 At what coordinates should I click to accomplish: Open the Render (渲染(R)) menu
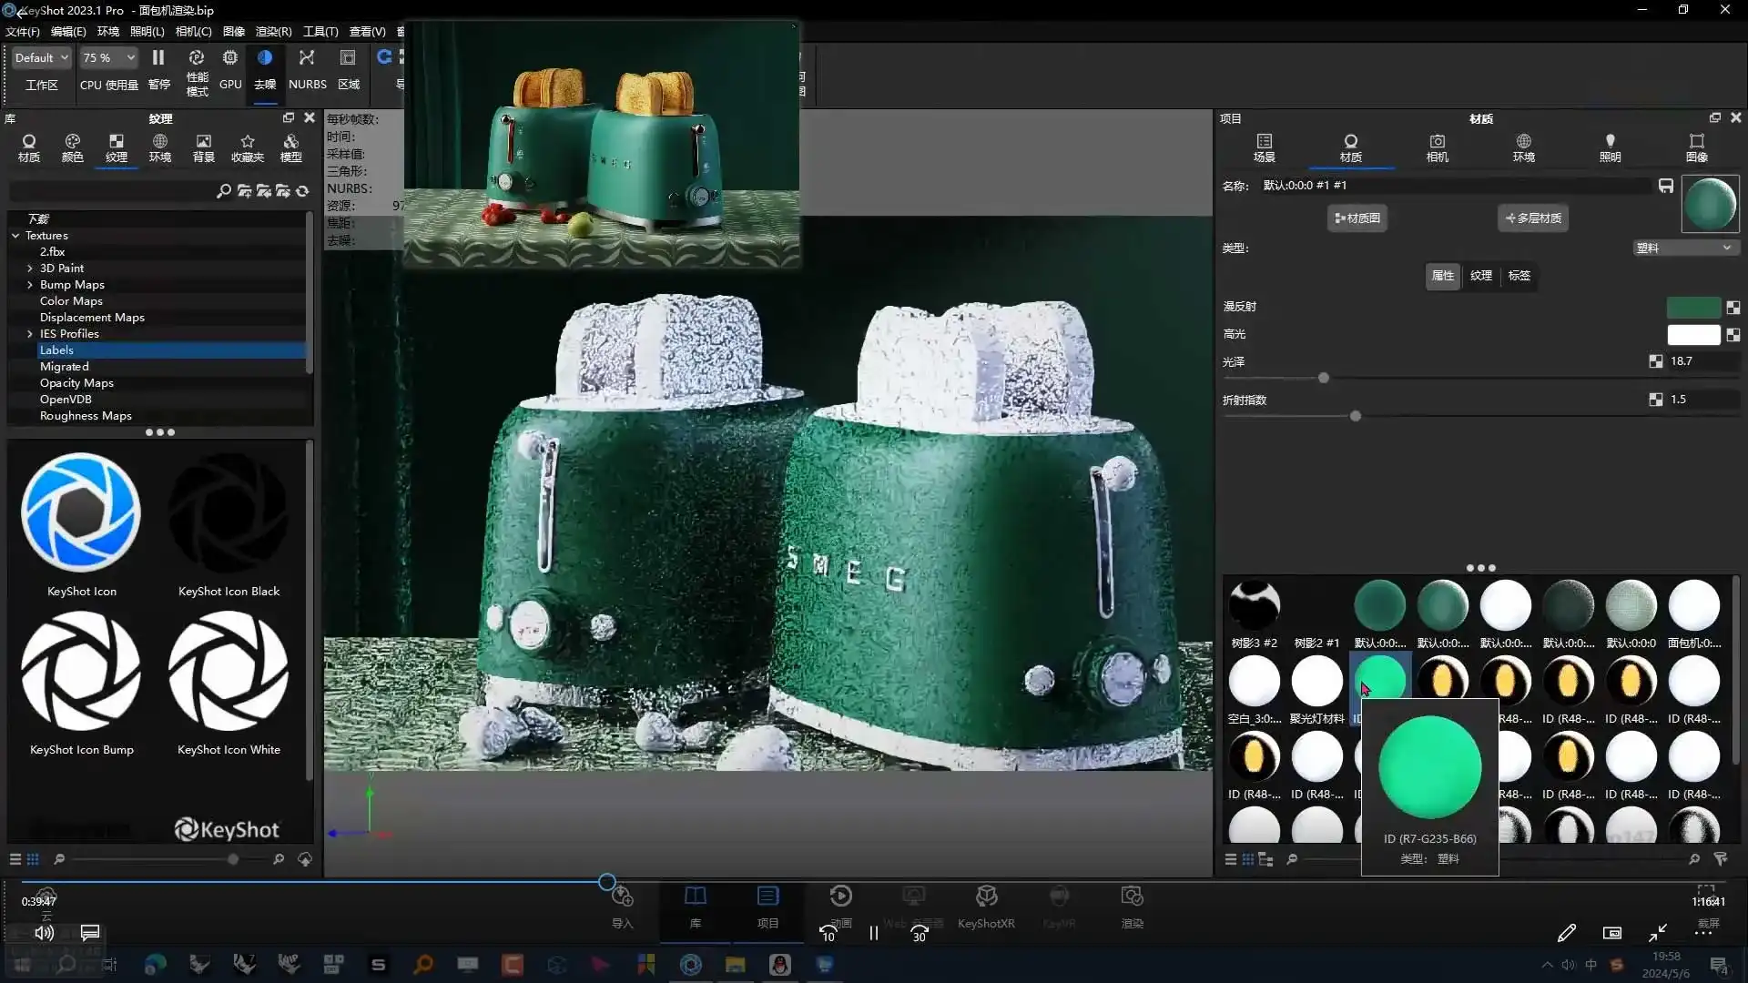point(273,31)
